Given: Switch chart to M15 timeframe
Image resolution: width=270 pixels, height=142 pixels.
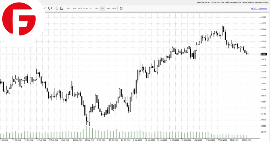Looking at the screenshot, I should coord(80,9).
